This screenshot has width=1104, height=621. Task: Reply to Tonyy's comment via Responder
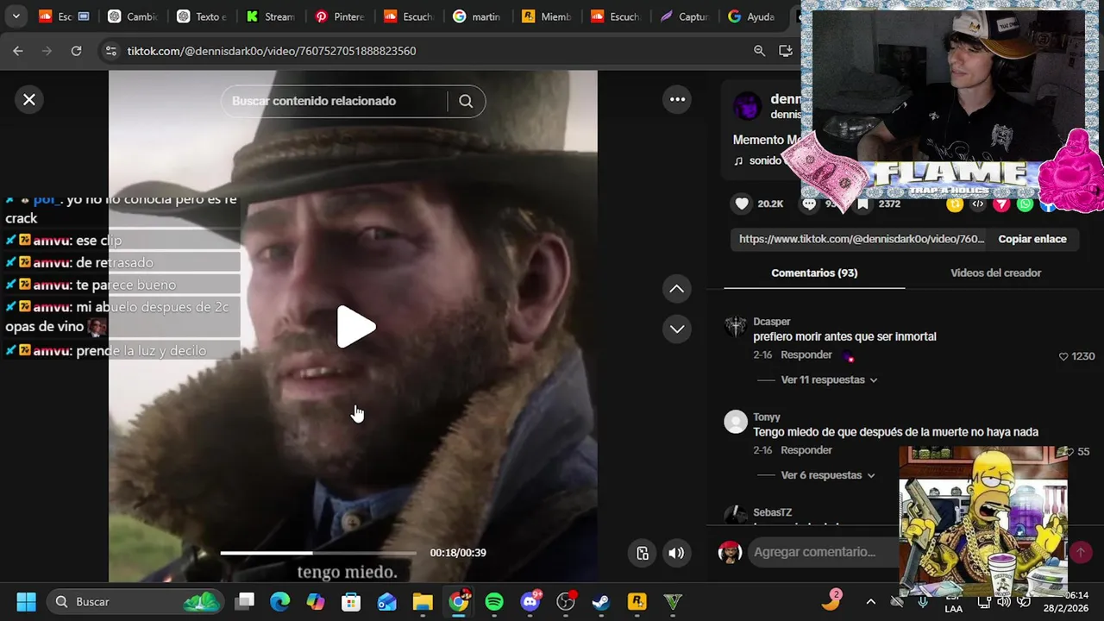[x=806, y=450]
